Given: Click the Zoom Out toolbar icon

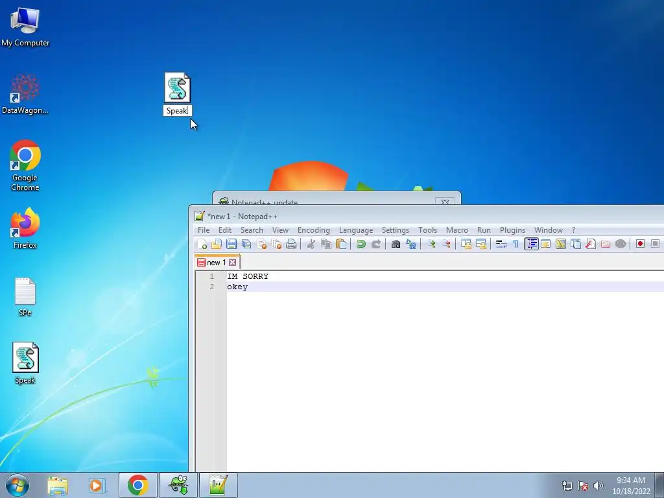Looking at the screenshot, I should coord(446,244).
